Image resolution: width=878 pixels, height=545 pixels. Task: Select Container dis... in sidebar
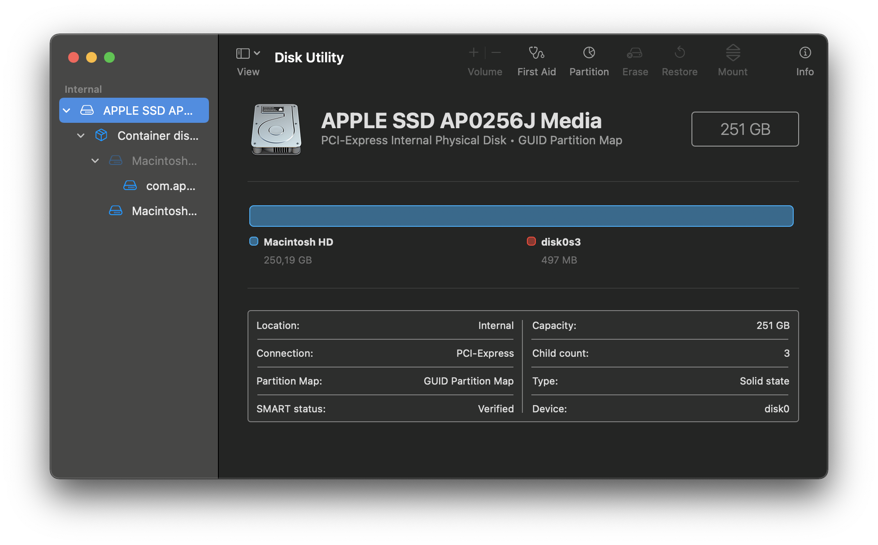(x=134, y=135)
